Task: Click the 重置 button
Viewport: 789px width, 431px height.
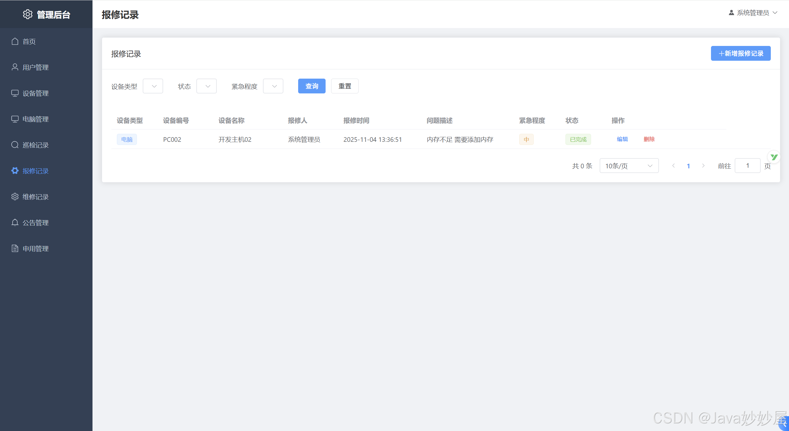Action: click(345, 86)
